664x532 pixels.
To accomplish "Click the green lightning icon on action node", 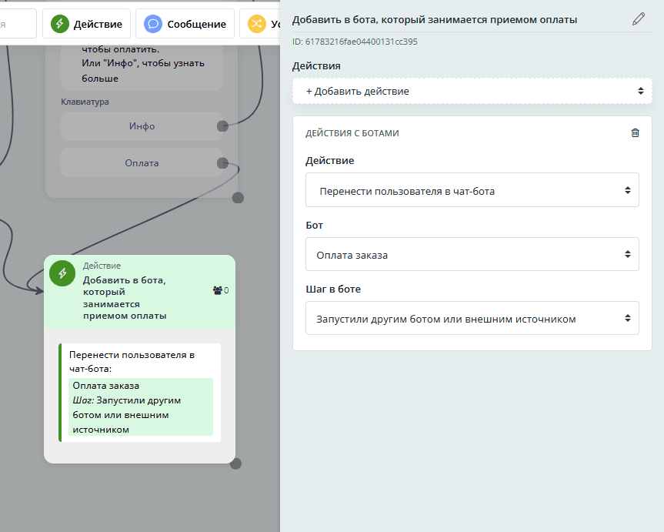I will click(x=62, y=273).
